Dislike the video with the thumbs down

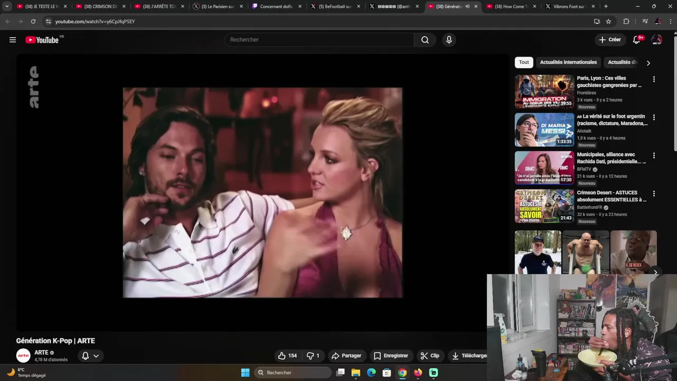pos(313,356)
